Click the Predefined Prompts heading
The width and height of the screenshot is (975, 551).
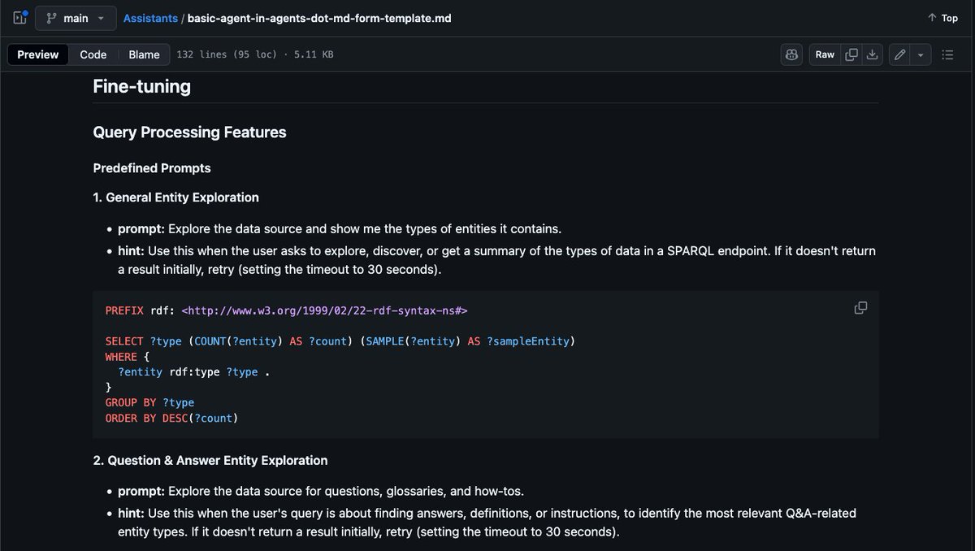click(x=152, y=168)
